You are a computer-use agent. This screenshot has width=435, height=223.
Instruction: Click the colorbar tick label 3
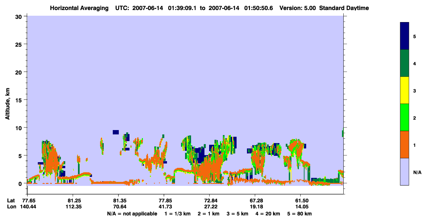415,91
